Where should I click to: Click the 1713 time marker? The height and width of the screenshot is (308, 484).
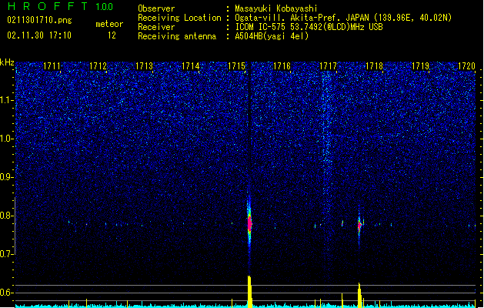144,66
